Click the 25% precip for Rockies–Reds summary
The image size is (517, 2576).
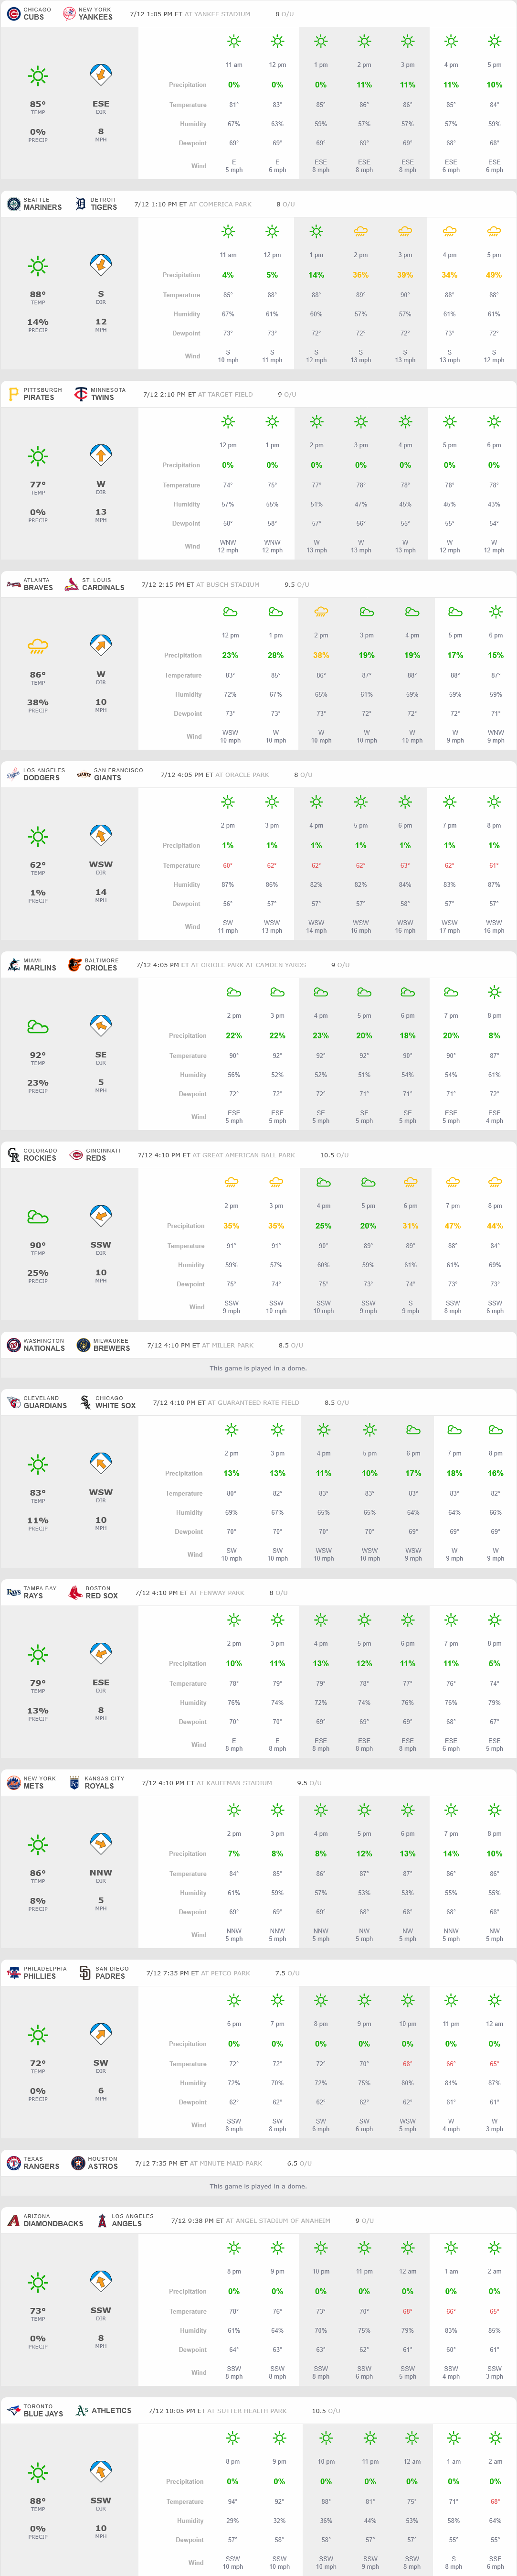coord(38,1272)
